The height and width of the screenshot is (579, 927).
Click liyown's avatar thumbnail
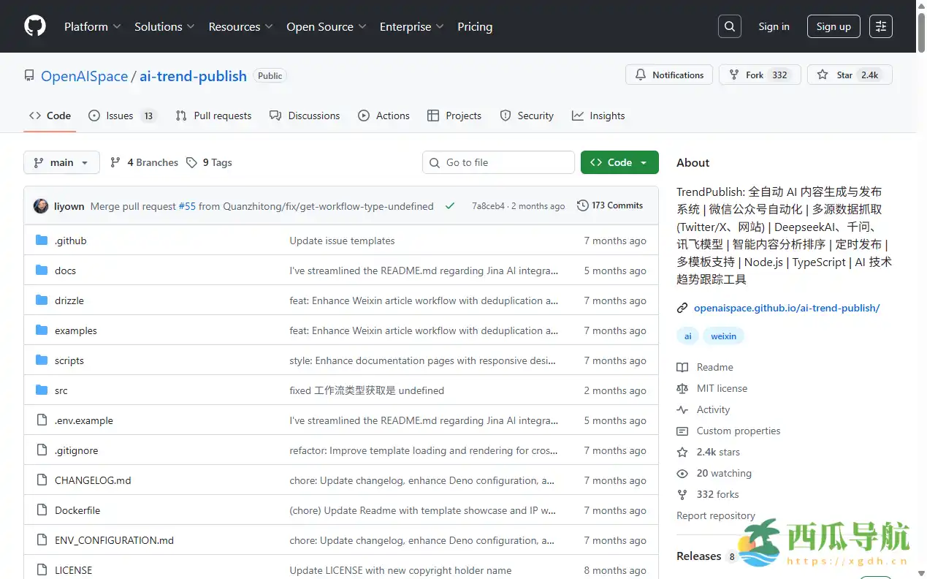41,206
